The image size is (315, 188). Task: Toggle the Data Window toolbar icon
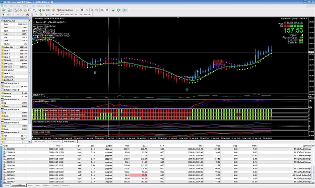click(x=21, y=10)
